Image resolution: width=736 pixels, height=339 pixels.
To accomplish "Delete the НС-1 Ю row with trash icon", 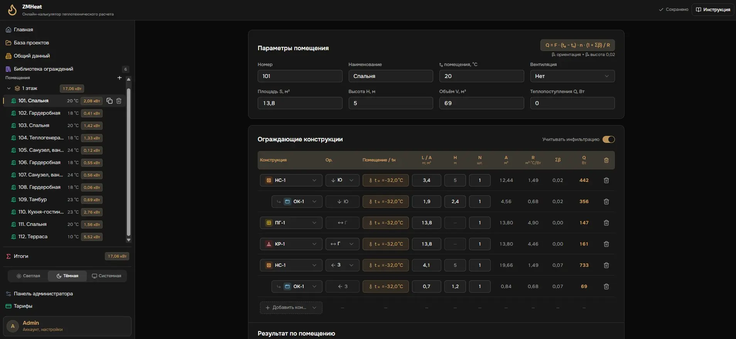I will click(x=606, y=180).
